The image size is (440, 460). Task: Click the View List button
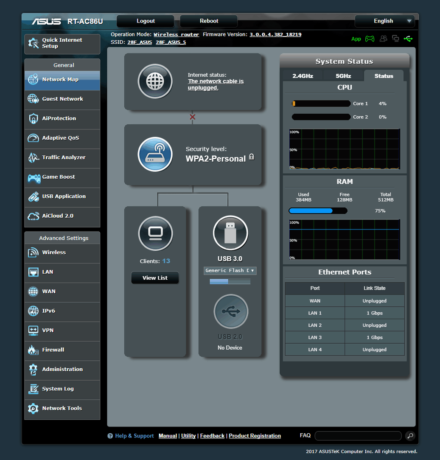pyautogui.click(x=155, y=278)
